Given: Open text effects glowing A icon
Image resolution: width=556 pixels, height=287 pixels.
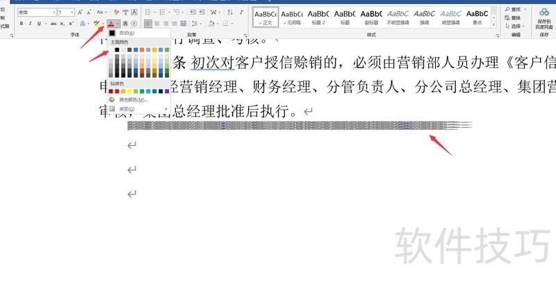Looking at the screenshot, I should point(83,24).
